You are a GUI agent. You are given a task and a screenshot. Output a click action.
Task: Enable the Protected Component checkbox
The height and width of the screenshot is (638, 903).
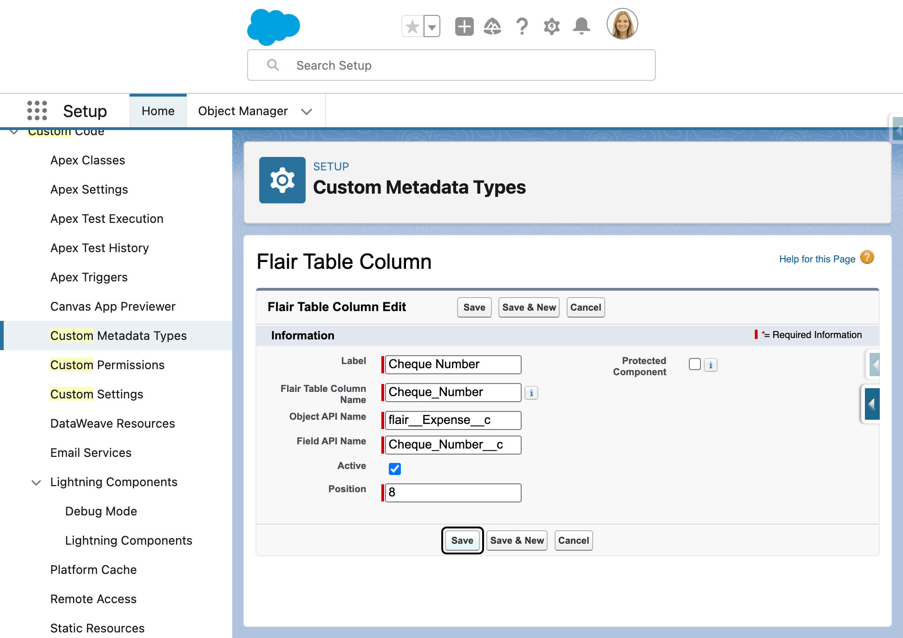(x=695, y=364)
